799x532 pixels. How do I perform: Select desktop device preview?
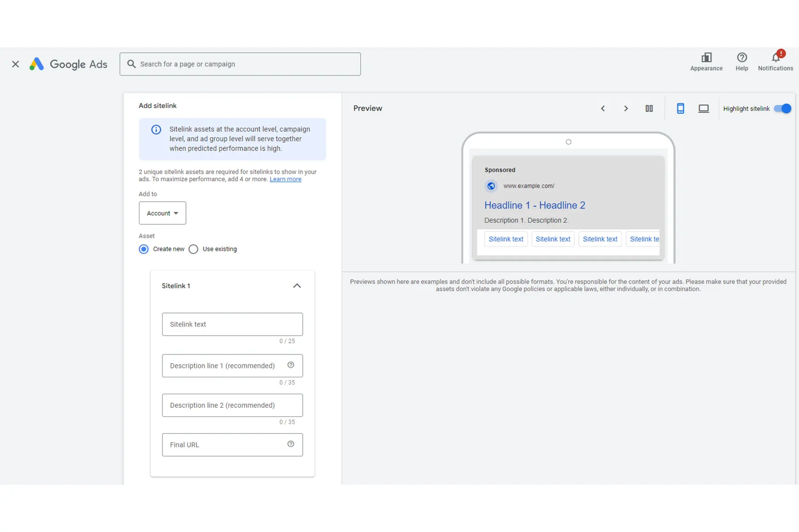[x=704, y=109]
